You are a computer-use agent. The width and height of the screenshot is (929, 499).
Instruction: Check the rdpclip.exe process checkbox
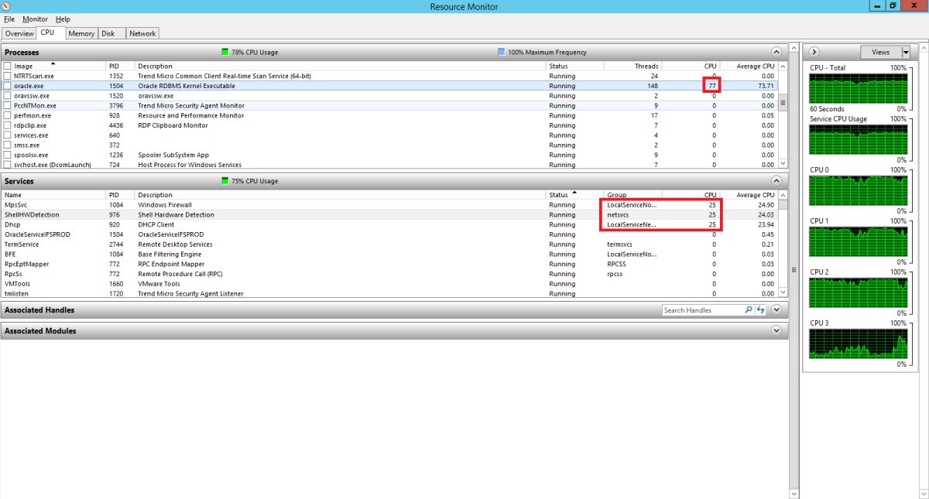click(7, 125)
